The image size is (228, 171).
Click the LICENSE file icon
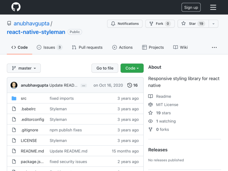[x=14, y=140]
